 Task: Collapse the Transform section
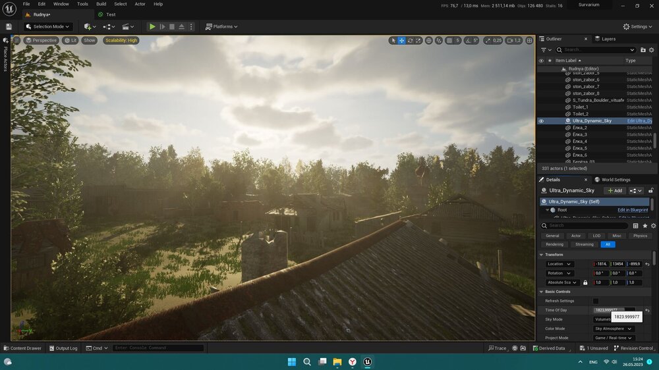click(x=542, y=254)
